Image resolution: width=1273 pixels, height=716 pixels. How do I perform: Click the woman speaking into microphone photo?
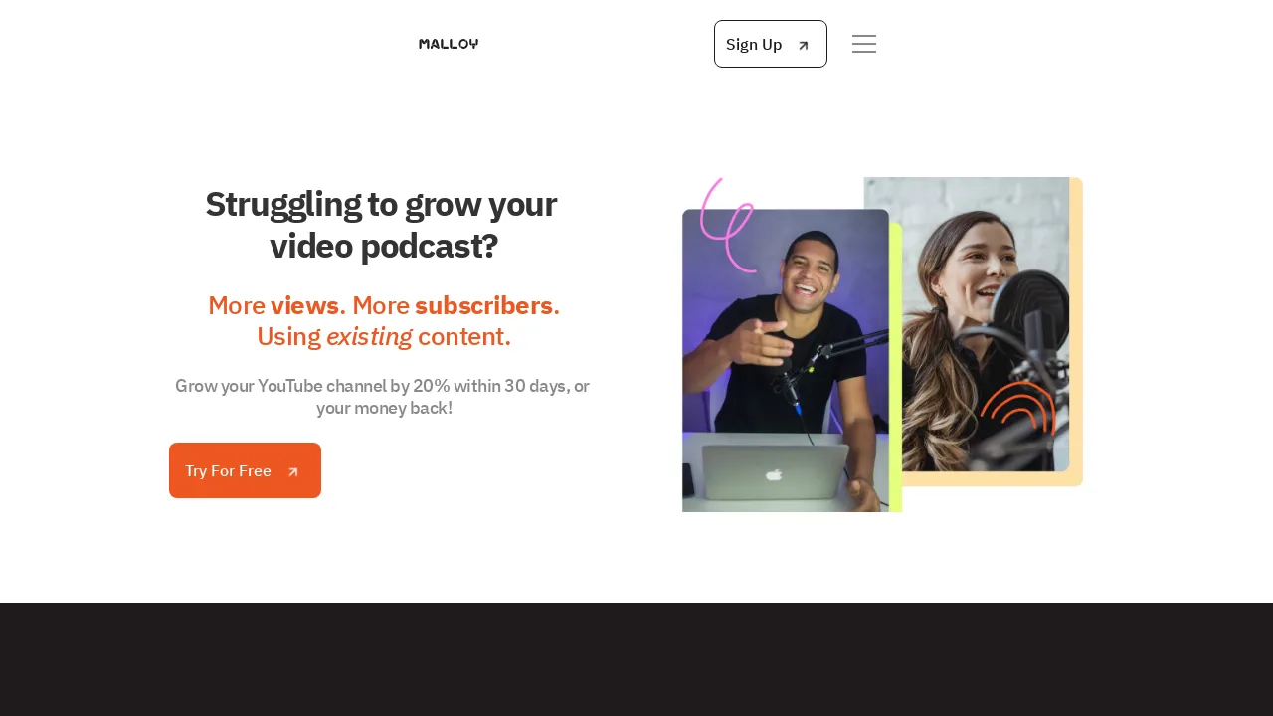[967, 324]
